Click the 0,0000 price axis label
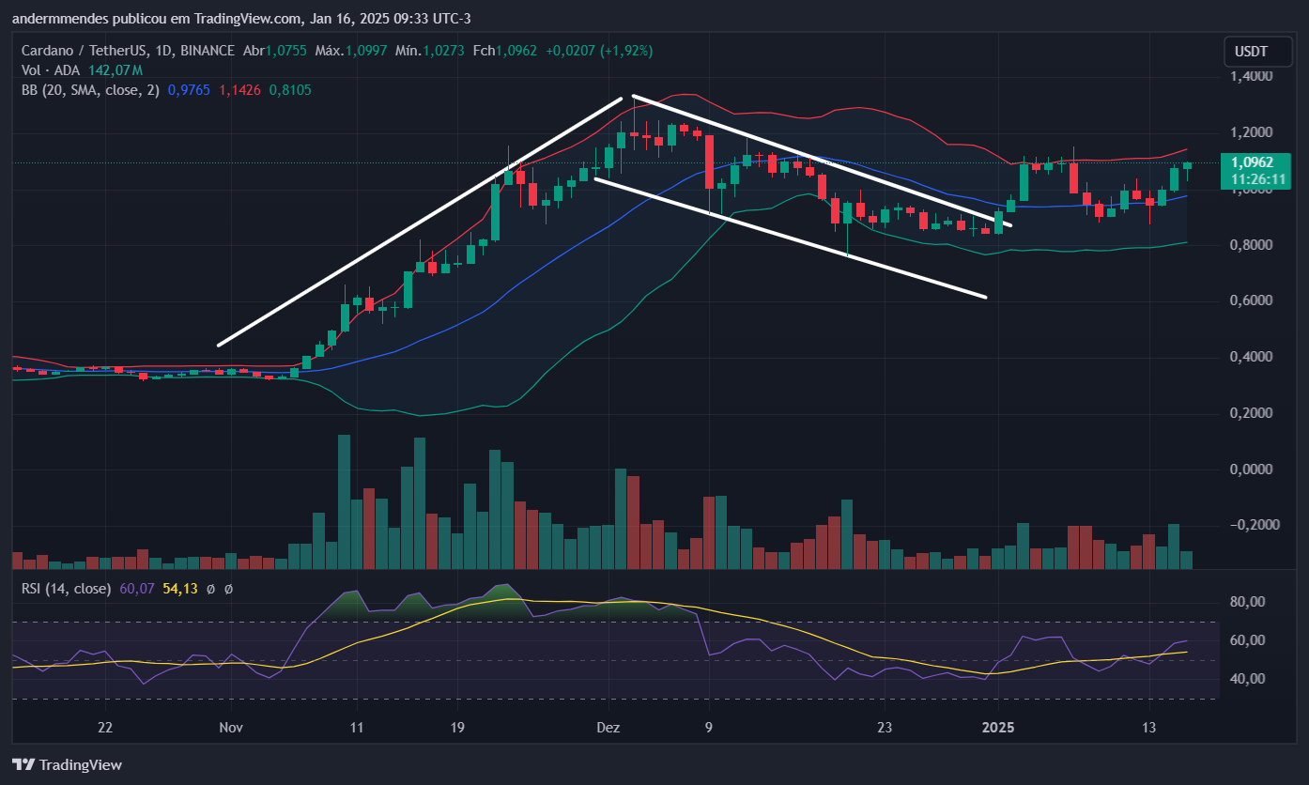Screen dimensions: 1309x785 pos(1252,469)
